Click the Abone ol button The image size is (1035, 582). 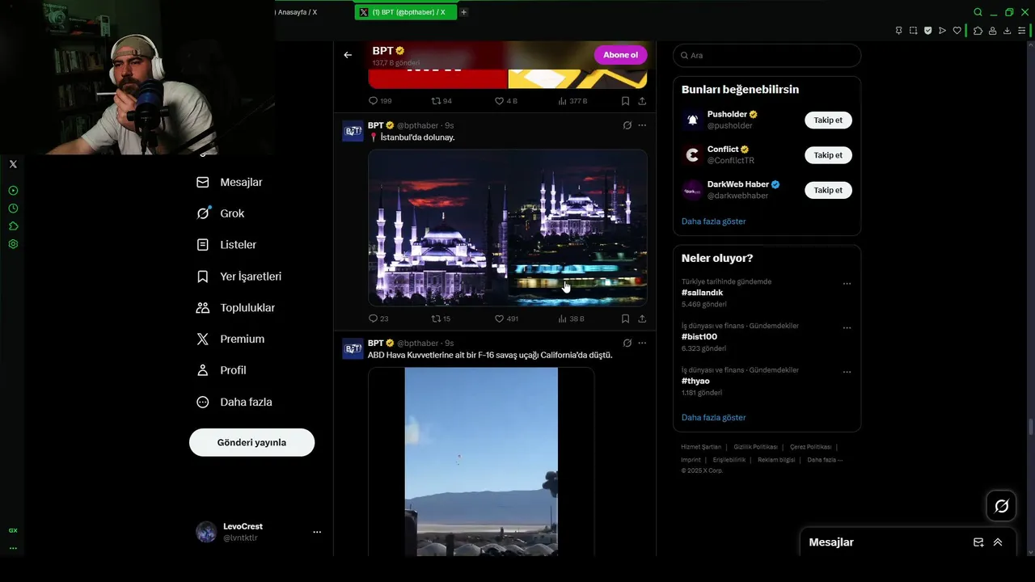pyautogui.click(x=621, y=55)
